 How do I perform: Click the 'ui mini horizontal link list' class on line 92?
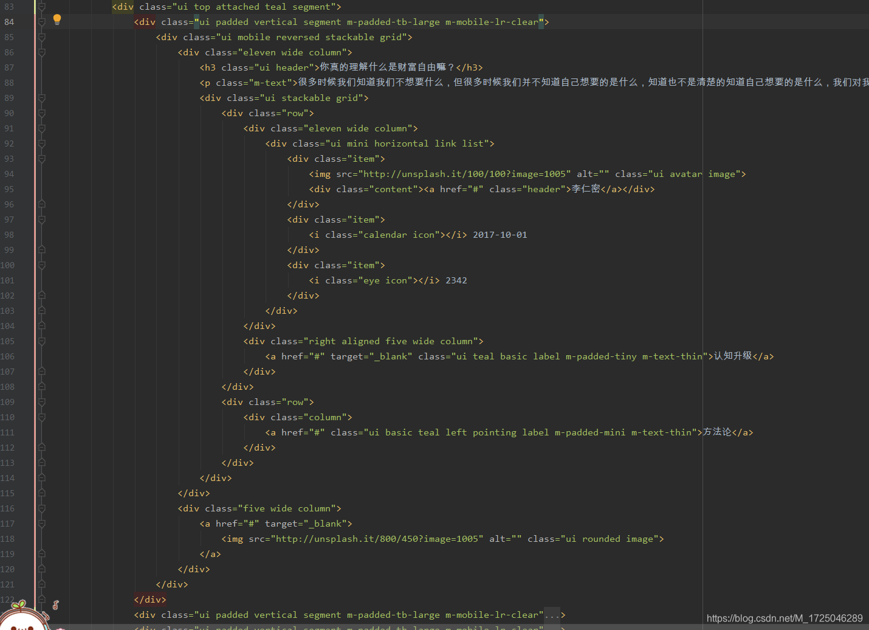[407, 144]
